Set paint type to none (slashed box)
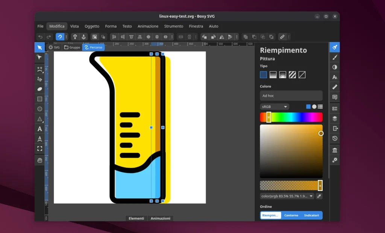 (x=302, y=75)
